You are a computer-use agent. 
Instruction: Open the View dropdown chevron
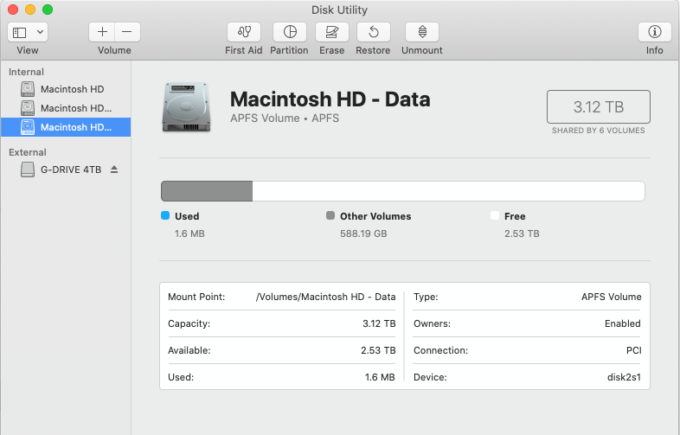(x=40, y=32)
